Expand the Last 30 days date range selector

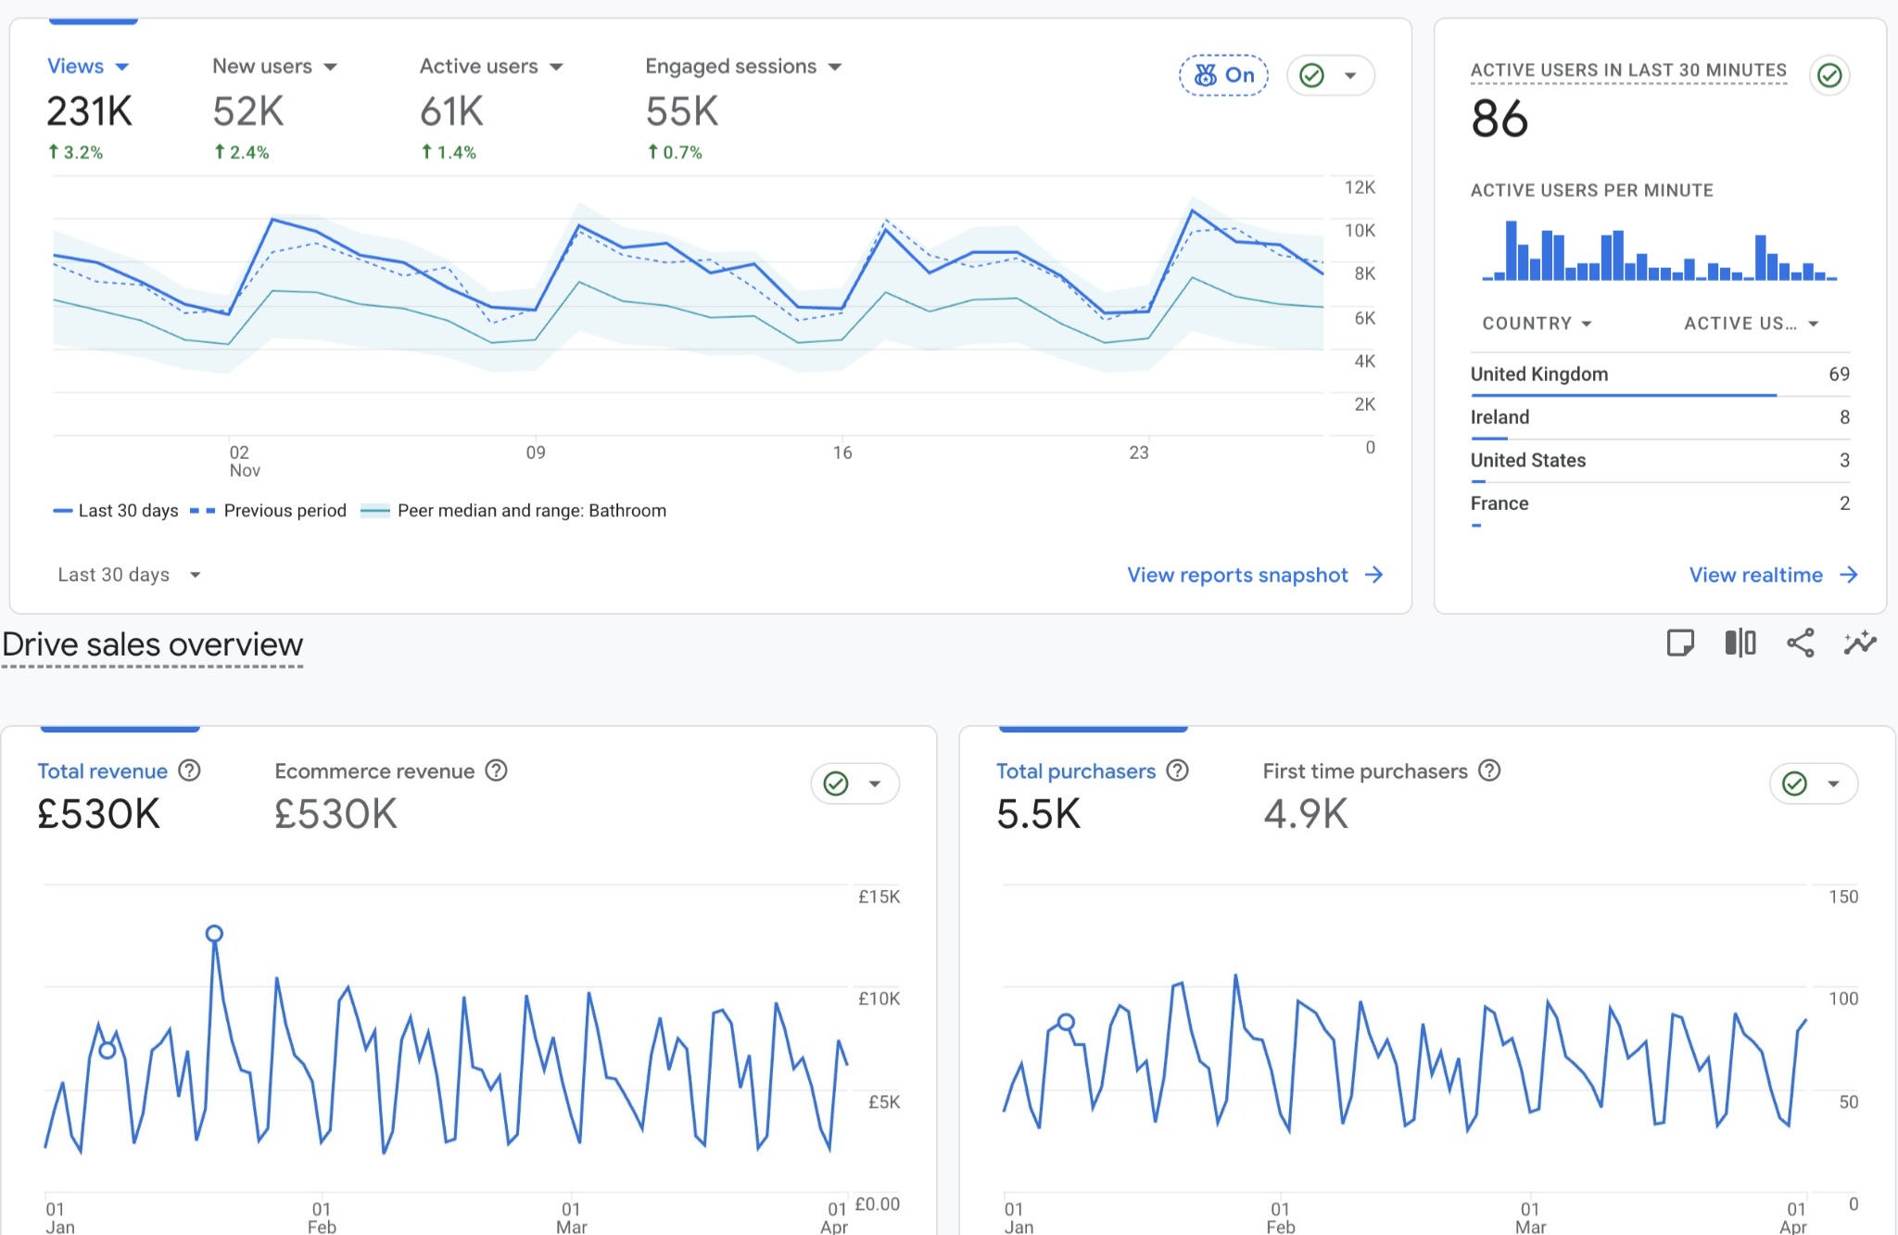130,574
